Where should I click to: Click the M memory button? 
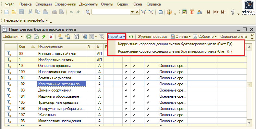[x=208, y=12]
